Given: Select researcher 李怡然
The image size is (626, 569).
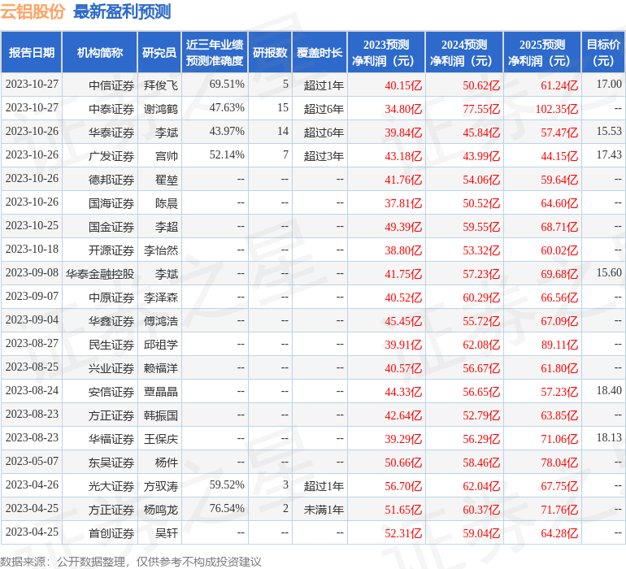Looking at the screenshot, I should 161,250.
